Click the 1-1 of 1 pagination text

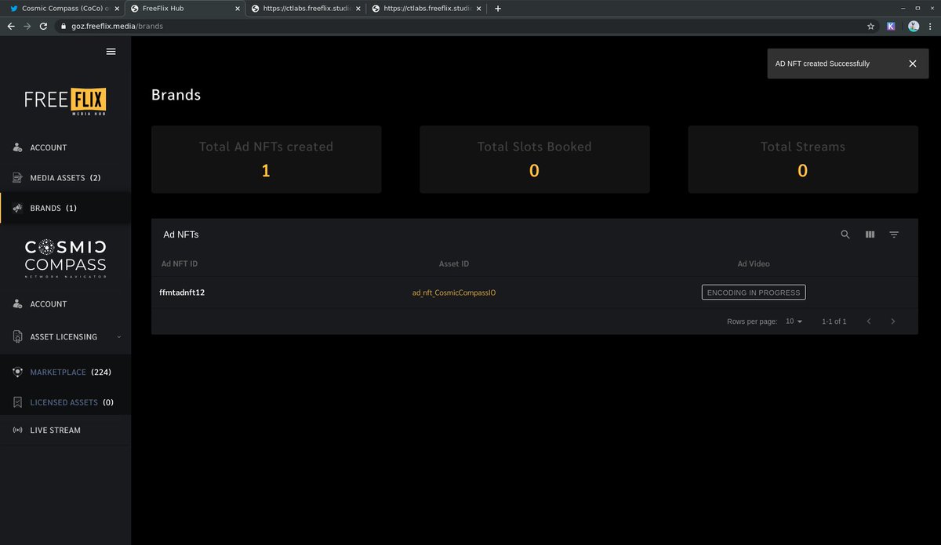(834, 322)
